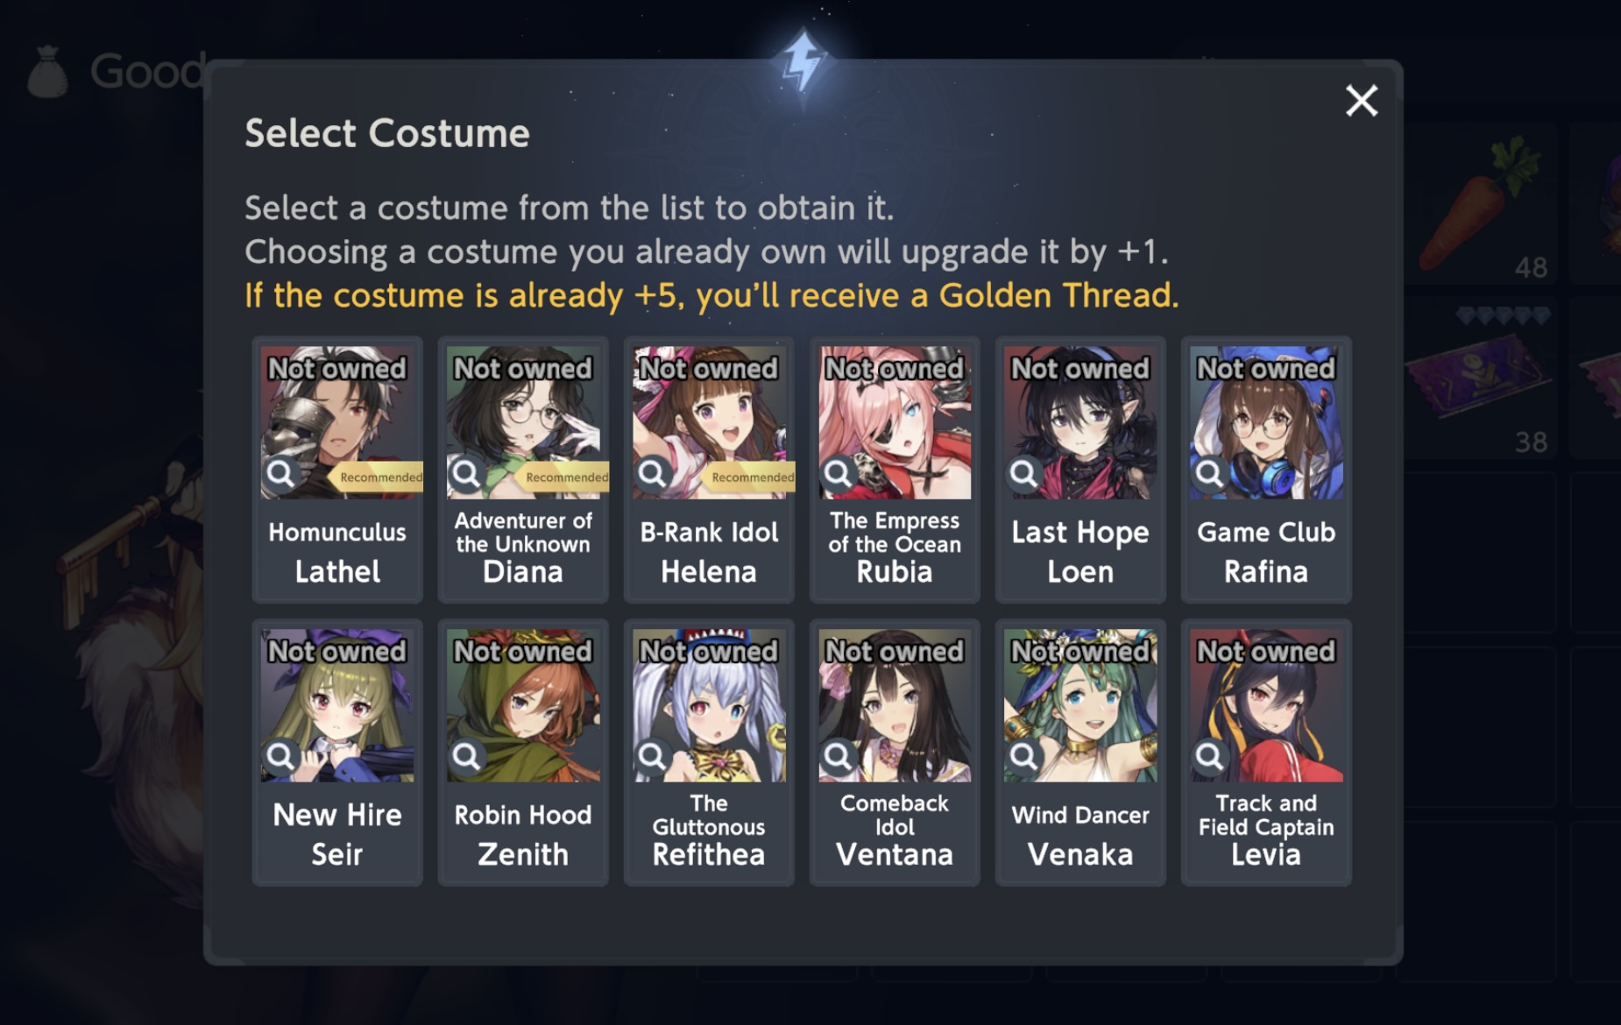Open magnifier on Adventurer of the Unknown Diana

467,474
